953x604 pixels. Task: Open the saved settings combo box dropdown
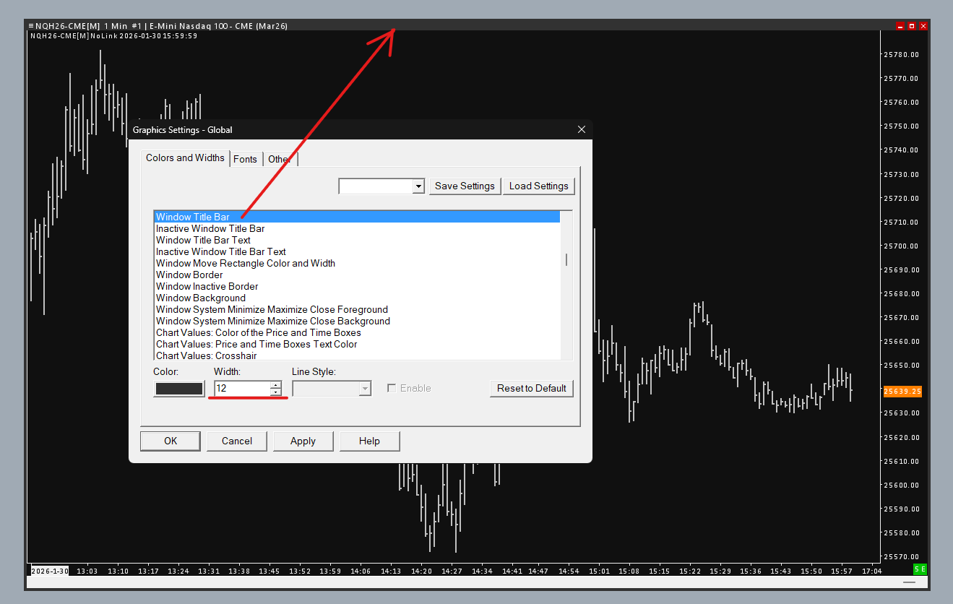point(418,186)
